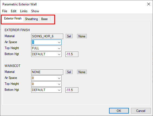
Task: Open the Links menu
Action: 24,11
